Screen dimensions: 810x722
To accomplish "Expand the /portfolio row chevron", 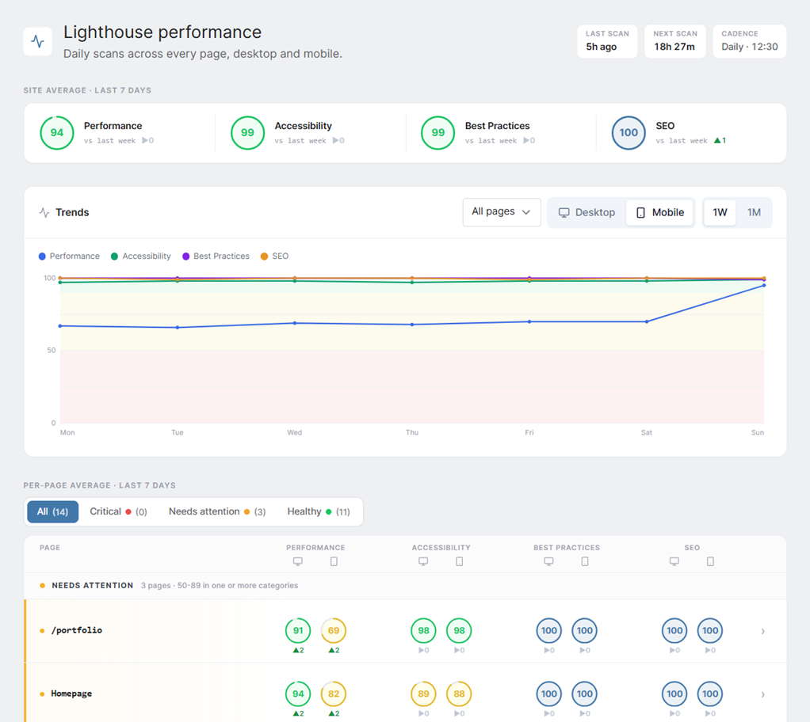I will (763, 631).
